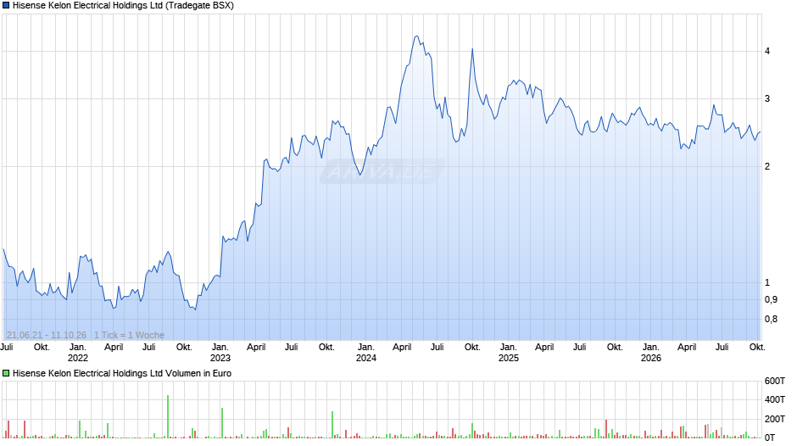This screenshot has width=797, height=446.
Task: Click the volume axis label '200T'
Action: coord(775,419)
